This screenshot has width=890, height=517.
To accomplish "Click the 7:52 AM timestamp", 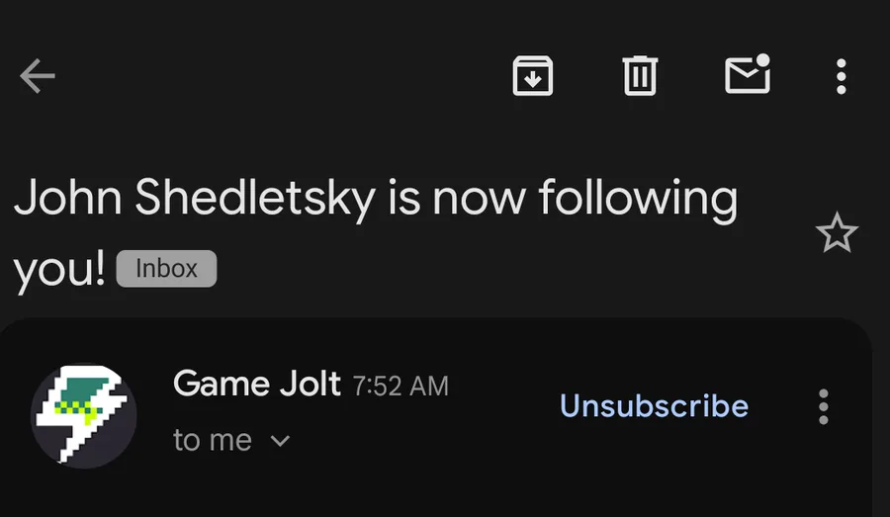I will coord(400,386).
